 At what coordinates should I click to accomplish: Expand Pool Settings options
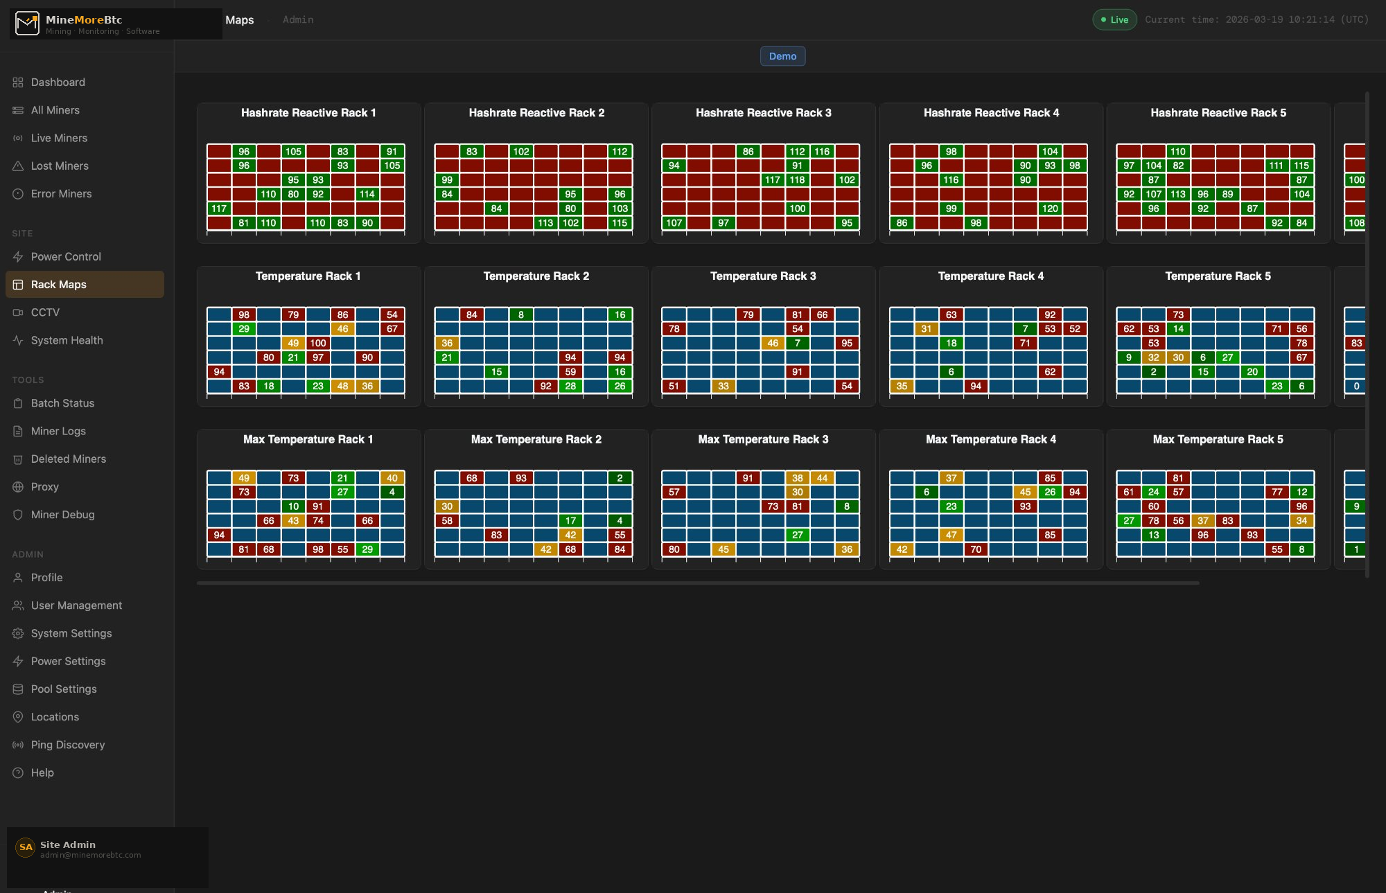coord(64,689)
